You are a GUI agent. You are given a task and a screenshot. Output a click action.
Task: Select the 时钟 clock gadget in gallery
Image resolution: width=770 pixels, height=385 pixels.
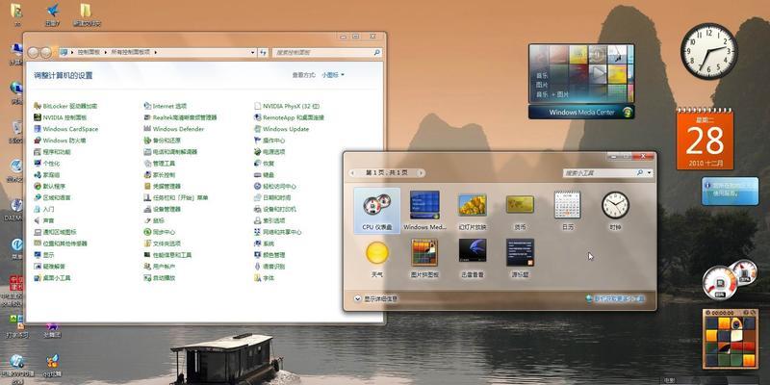click(615, 211)
